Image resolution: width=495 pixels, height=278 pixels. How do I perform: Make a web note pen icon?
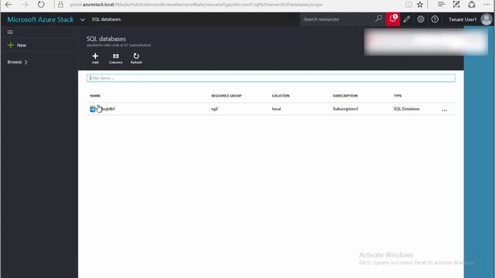(x=456, y=4)
